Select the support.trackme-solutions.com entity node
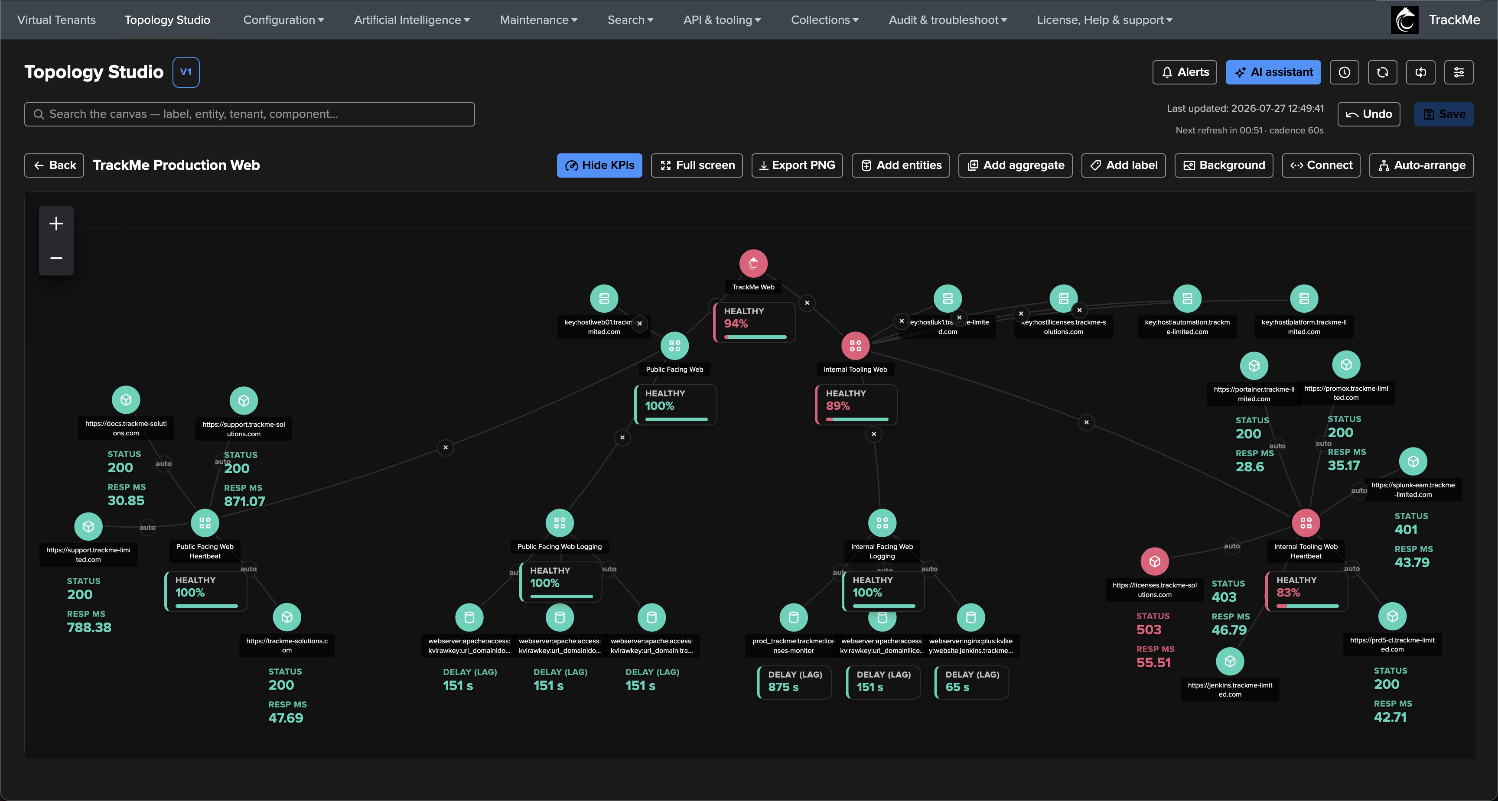The width and height of the screenshot is (1498, 801). coord(243,400)
